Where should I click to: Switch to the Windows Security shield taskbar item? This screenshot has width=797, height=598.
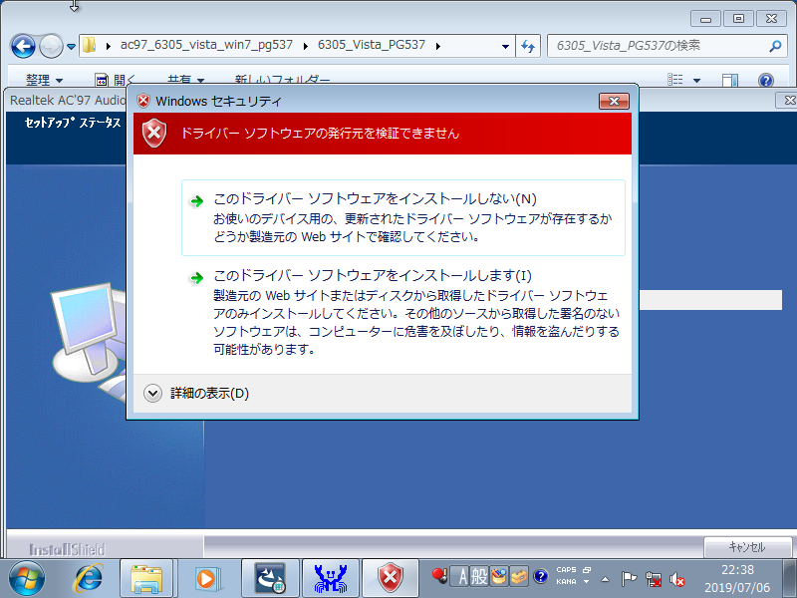tap(391, 579)
